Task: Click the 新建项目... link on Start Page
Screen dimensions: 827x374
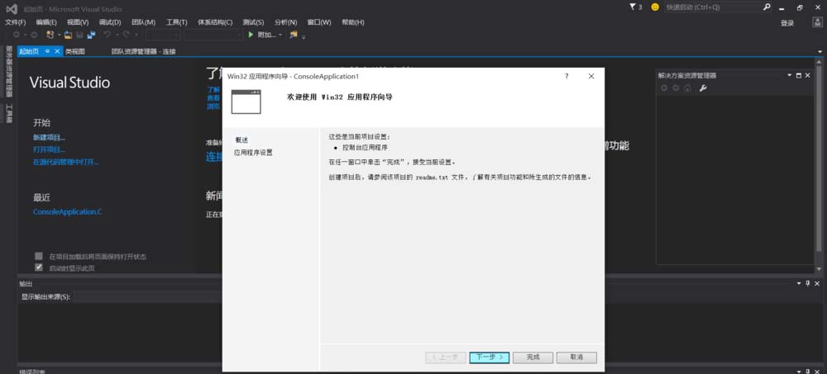Action: coord(49,137)
